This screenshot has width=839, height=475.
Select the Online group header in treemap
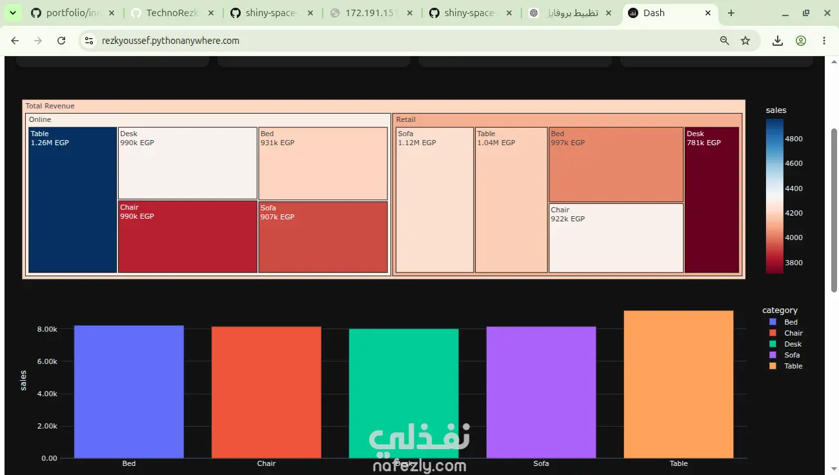208,119
